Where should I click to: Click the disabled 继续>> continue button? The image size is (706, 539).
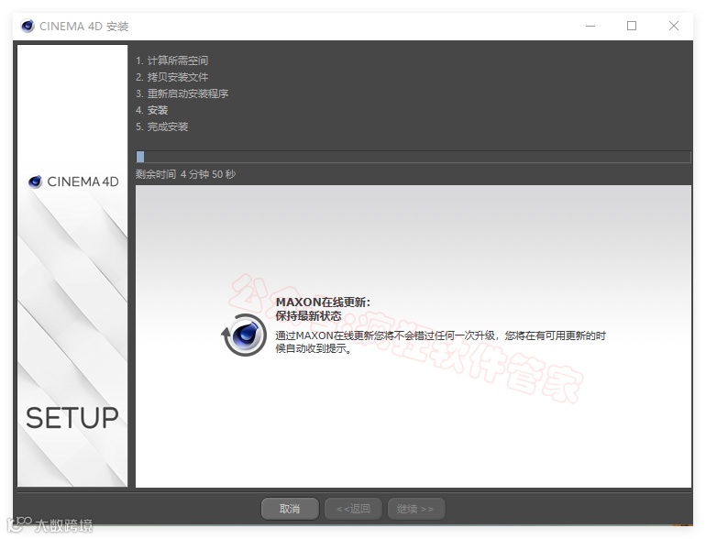coord(416,509)
